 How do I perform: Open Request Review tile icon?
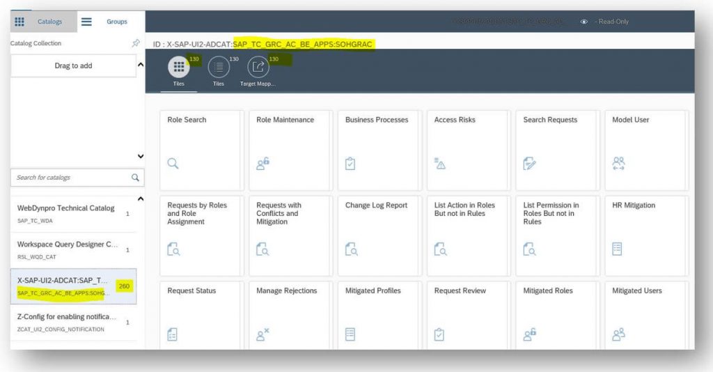tap(439, 334)
